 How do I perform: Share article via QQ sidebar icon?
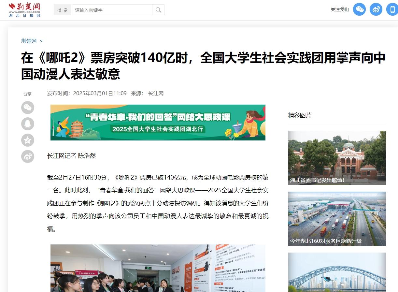tap(28, 124)
